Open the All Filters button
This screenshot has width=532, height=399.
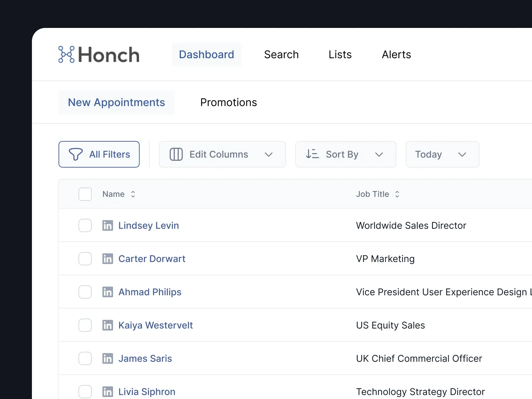[99, 154]
